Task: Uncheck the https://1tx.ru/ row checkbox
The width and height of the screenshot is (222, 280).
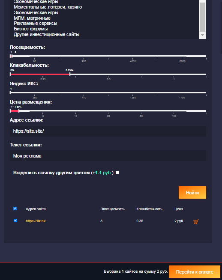Action: (x=15, y=220)
